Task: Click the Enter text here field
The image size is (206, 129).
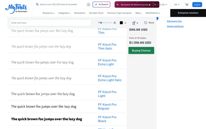Action: pyautogui.click(x=51, y=23)
